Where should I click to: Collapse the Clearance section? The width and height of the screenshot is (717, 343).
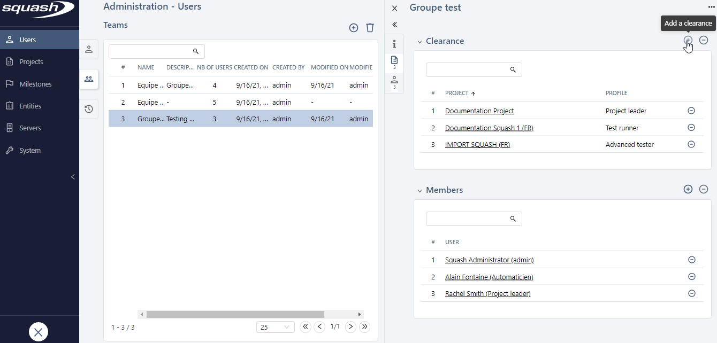coord(420,42)
